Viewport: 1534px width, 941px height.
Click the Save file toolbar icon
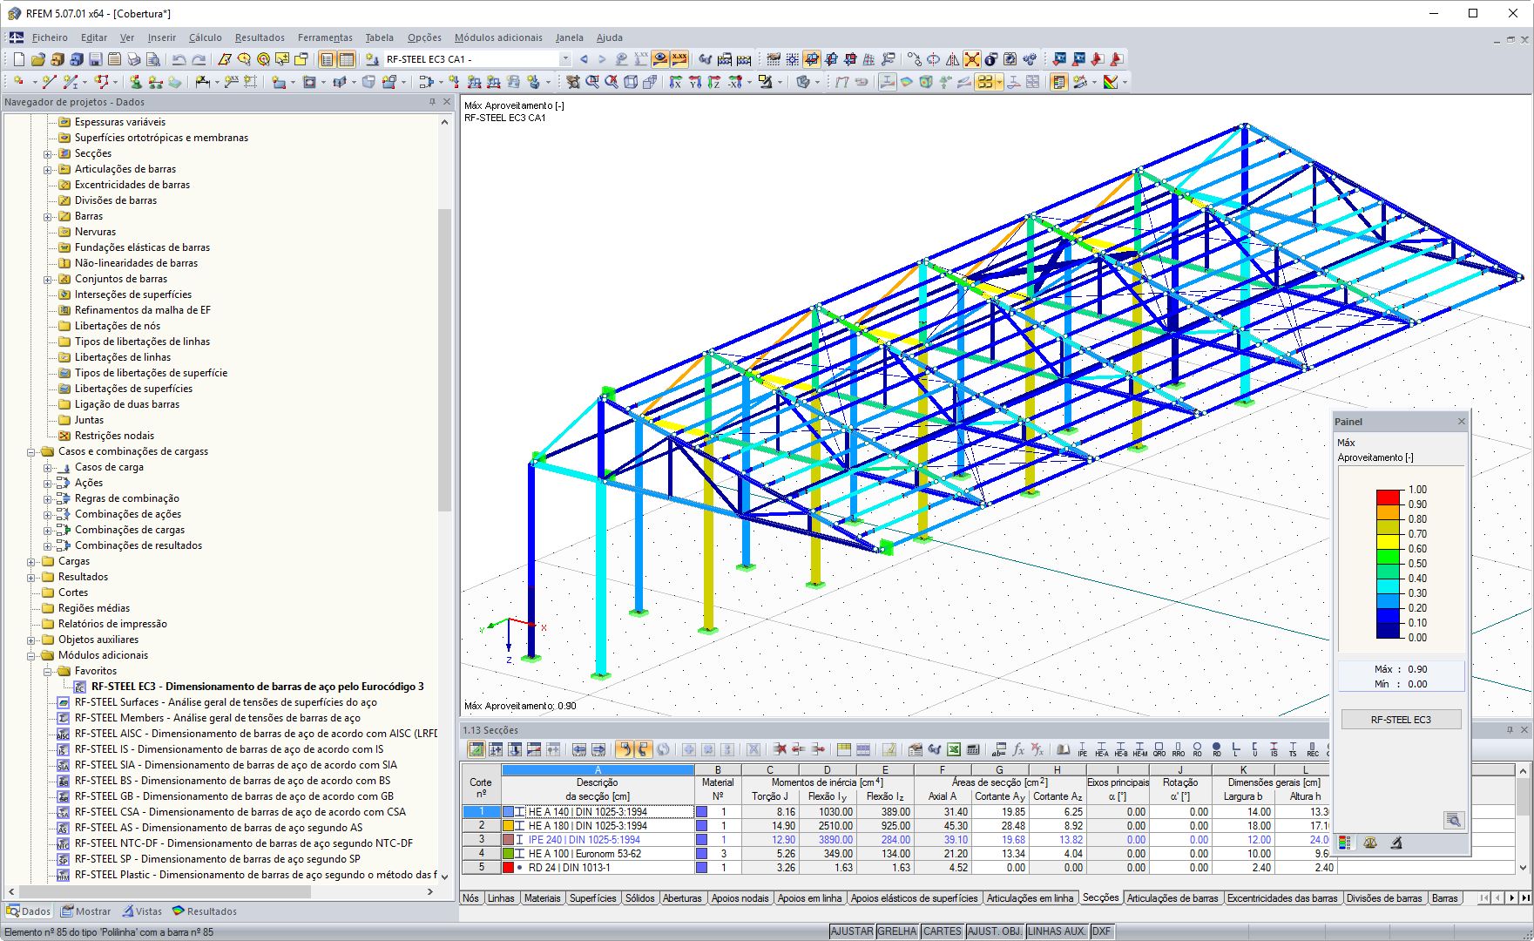[x=95, y=59]
